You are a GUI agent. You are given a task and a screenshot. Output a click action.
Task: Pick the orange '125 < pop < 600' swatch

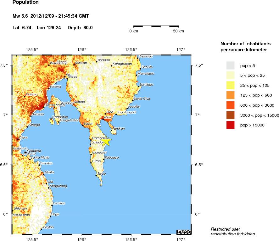coord(231,95)
